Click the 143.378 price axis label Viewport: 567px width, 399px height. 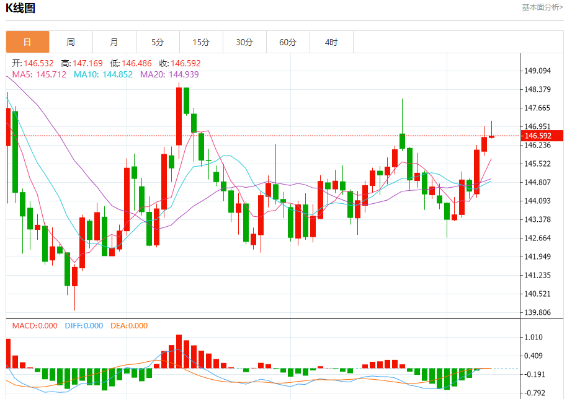(x=537, y=219)
